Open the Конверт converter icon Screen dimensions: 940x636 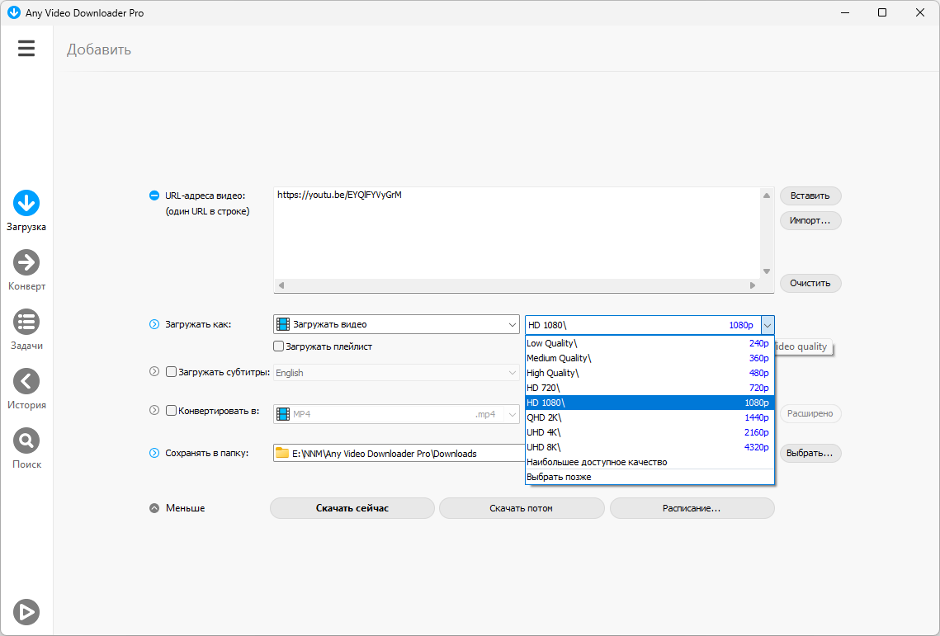click(26, 262)
